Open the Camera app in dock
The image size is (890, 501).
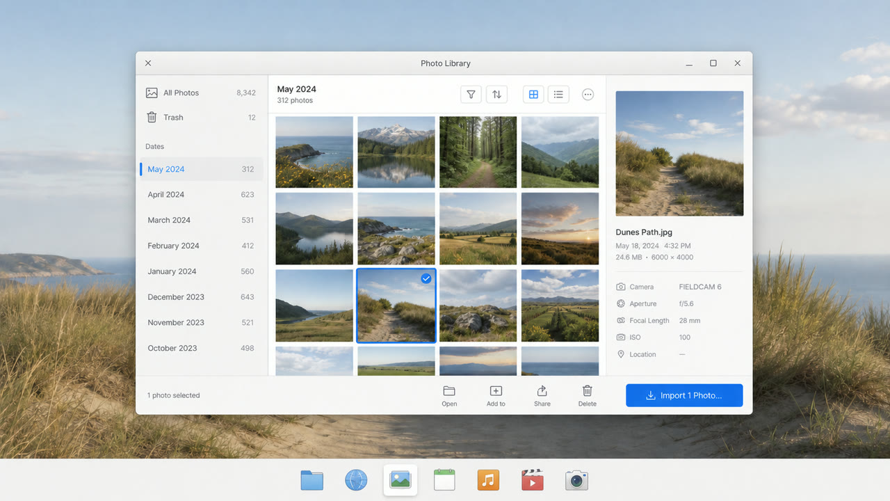pos(576,480)
